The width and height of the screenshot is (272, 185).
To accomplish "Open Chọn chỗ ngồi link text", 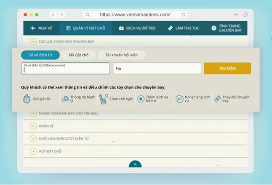I will pos(121,99).
